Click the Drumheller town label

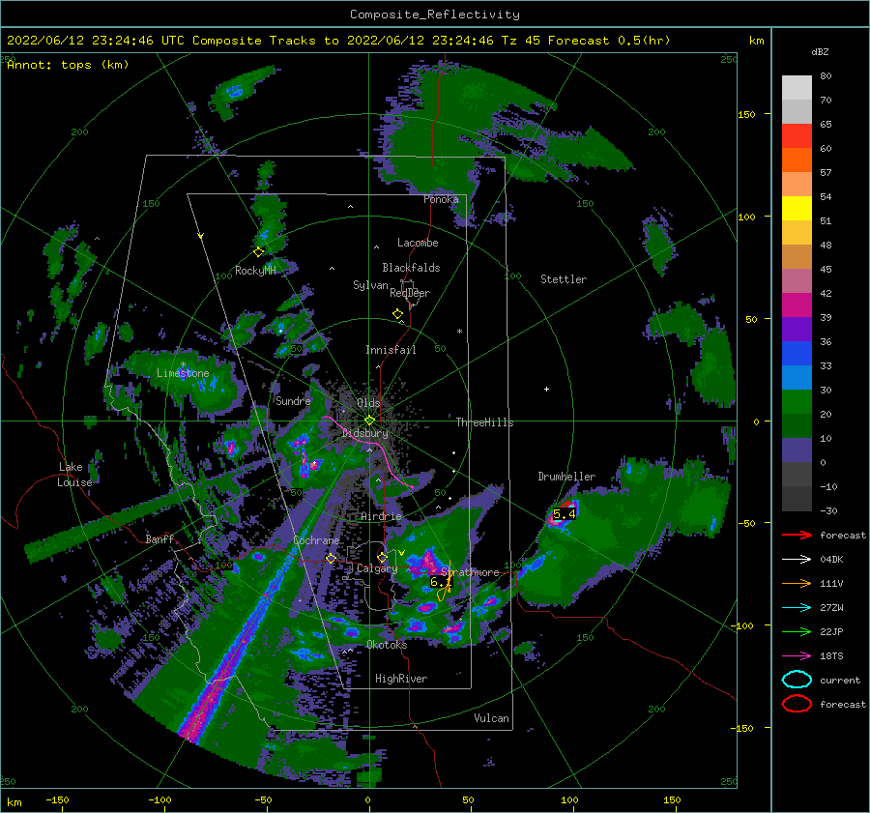(x=566, y=477)
